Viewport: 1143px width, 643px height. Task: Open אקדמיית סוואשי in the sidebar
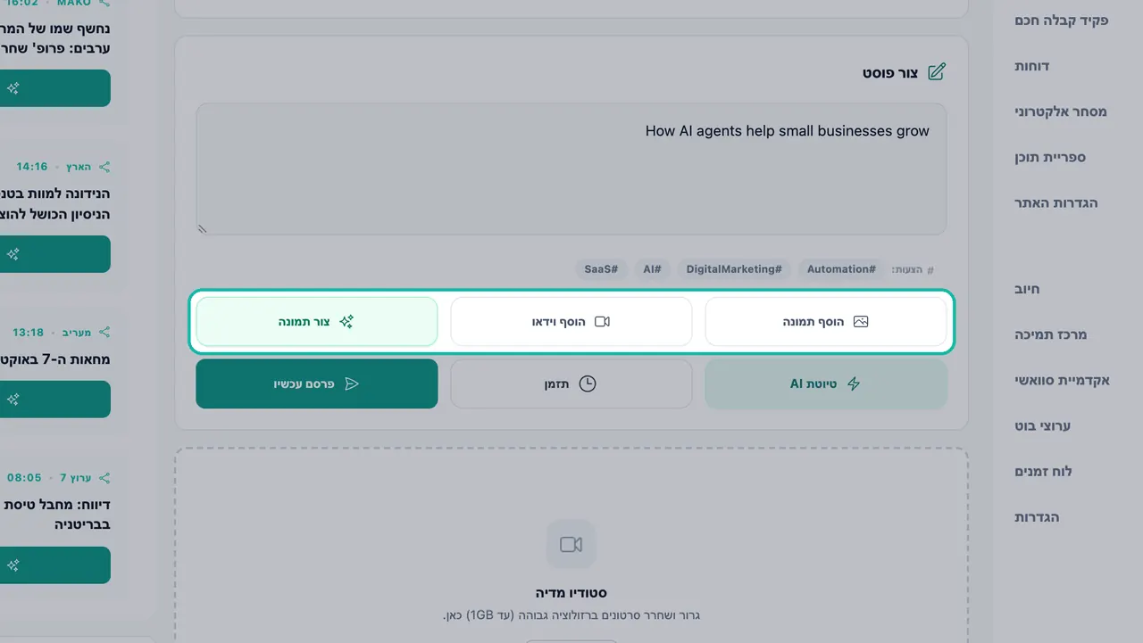click(1063, 380)
